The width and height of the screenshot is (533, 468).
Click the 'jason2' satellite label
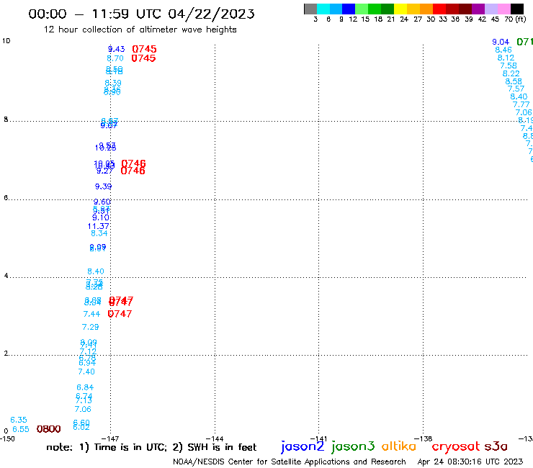(303, 446)
